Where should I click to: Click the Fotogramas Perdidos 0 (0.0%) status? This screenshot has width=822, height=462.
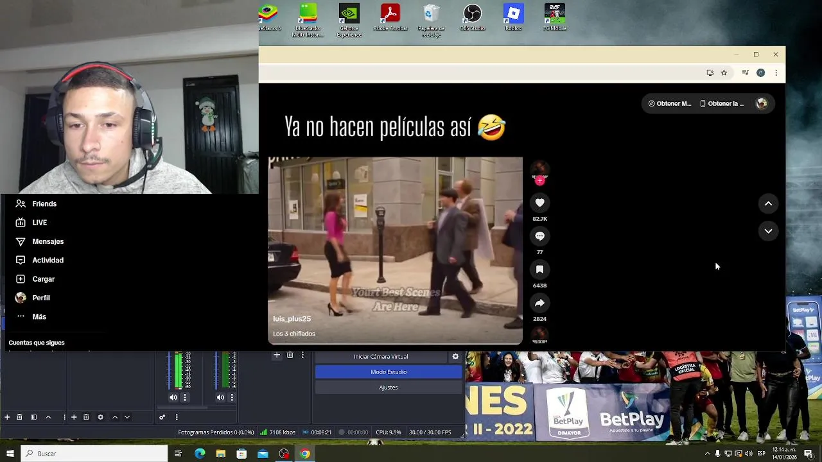pos(216,432)
